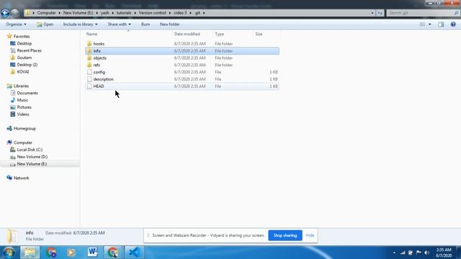Open Action Center flag icon

point(419,253)
